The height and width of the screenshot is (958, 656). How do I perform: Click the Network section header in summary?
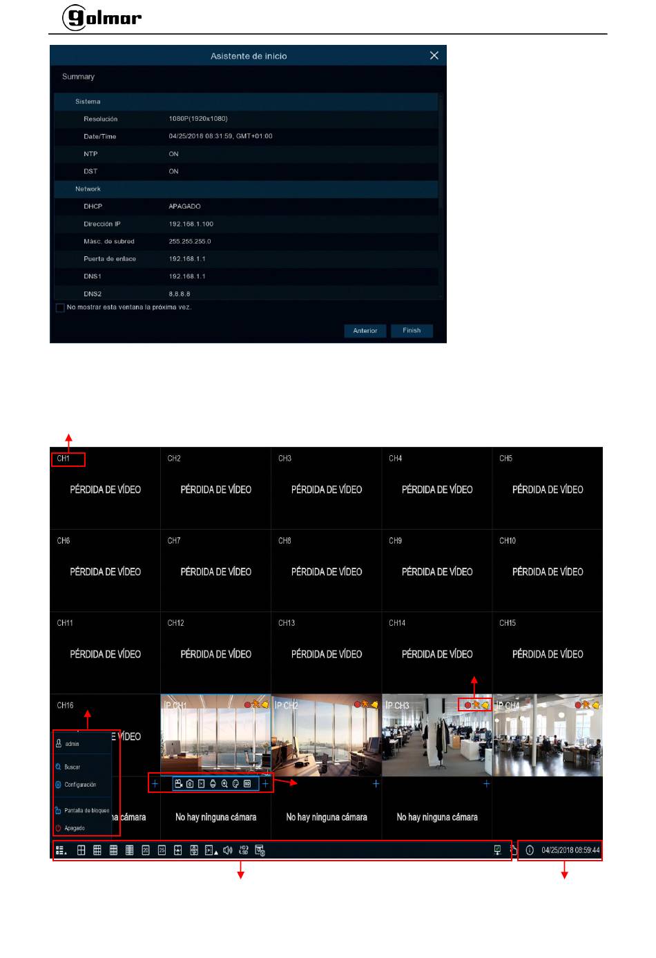click(x=246, y=189)
